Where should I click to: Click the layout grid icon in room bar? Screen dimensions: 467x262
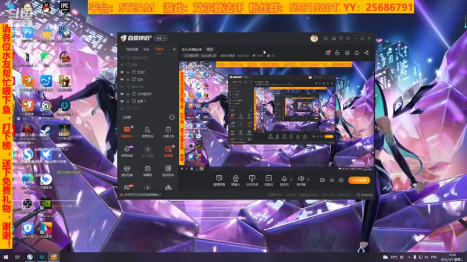[347, 52]
